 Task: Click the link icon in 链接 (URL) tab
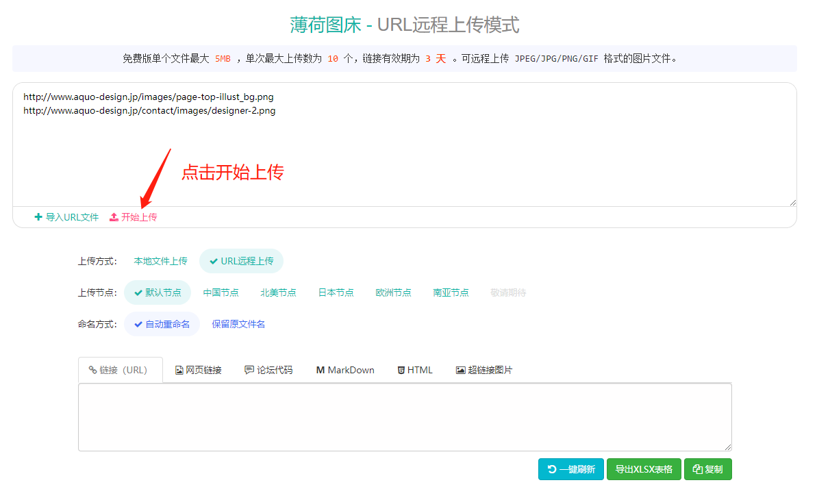tap(92, 370)
